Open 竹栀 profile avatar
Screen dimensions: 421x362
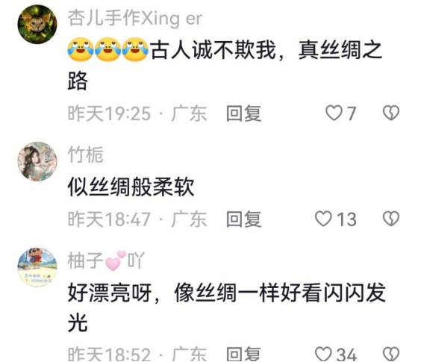(x=37, y=161)
